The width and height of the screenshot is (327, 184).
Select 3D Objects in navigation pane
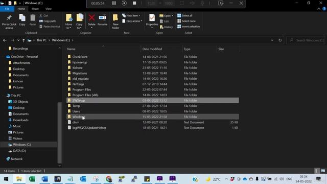pos(20,102)
